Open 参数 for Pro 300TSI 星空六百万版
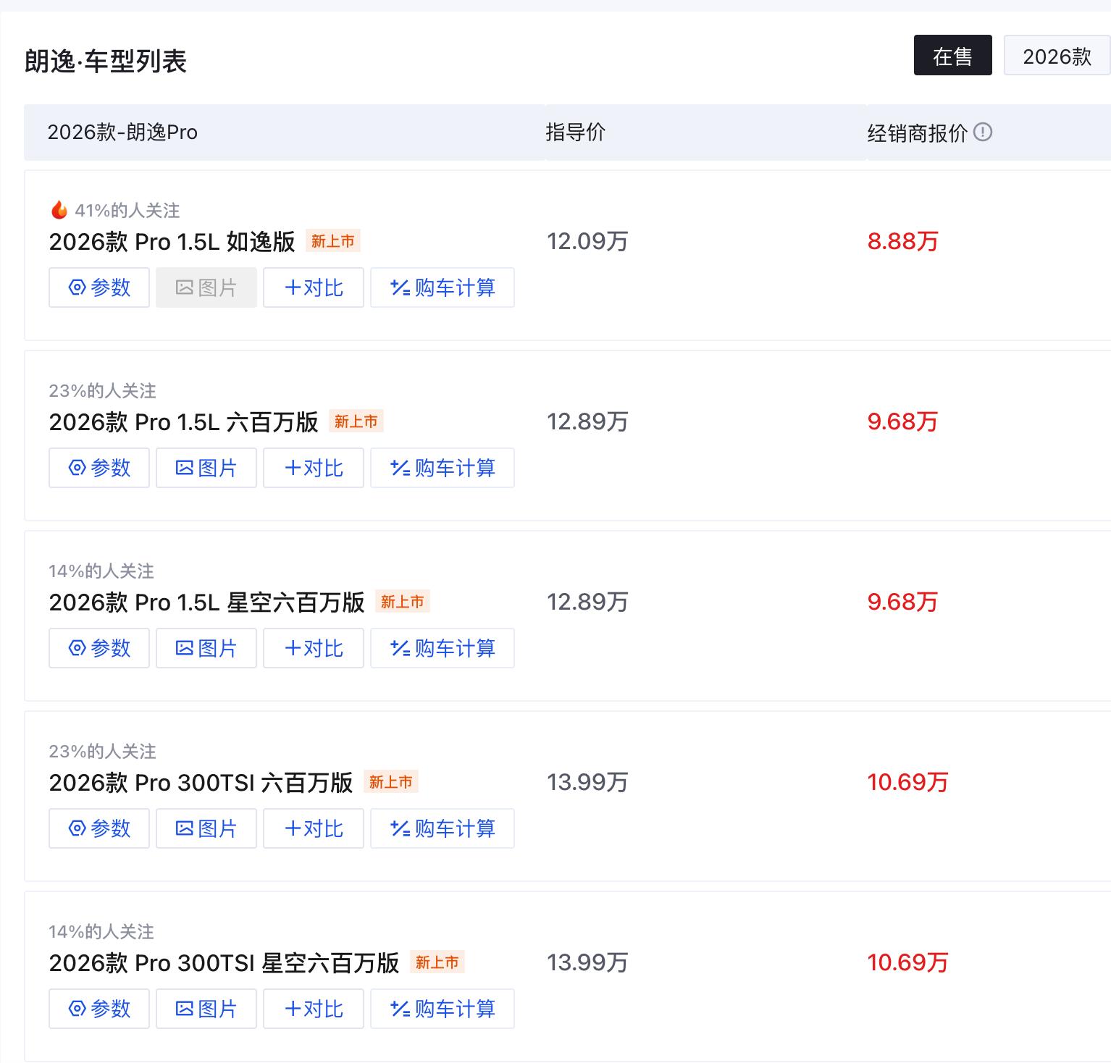The height and width of the screenshot is (1063, 1111). (x=99, y=1009)
